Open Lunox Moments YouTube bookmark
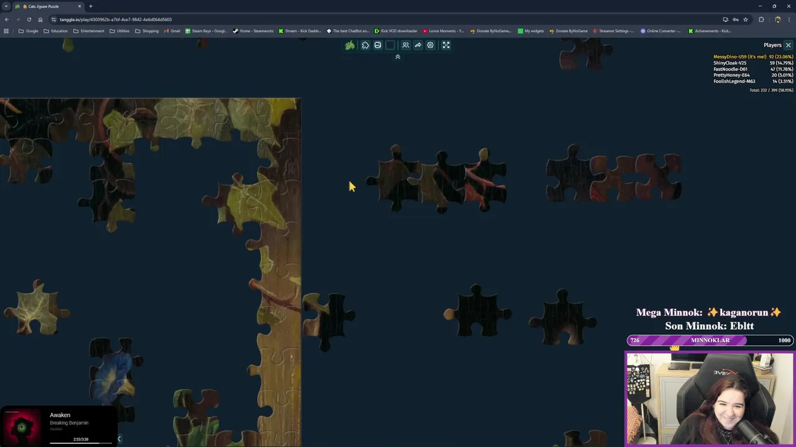This screenshot has width=796, height=447. pos(443,30)
